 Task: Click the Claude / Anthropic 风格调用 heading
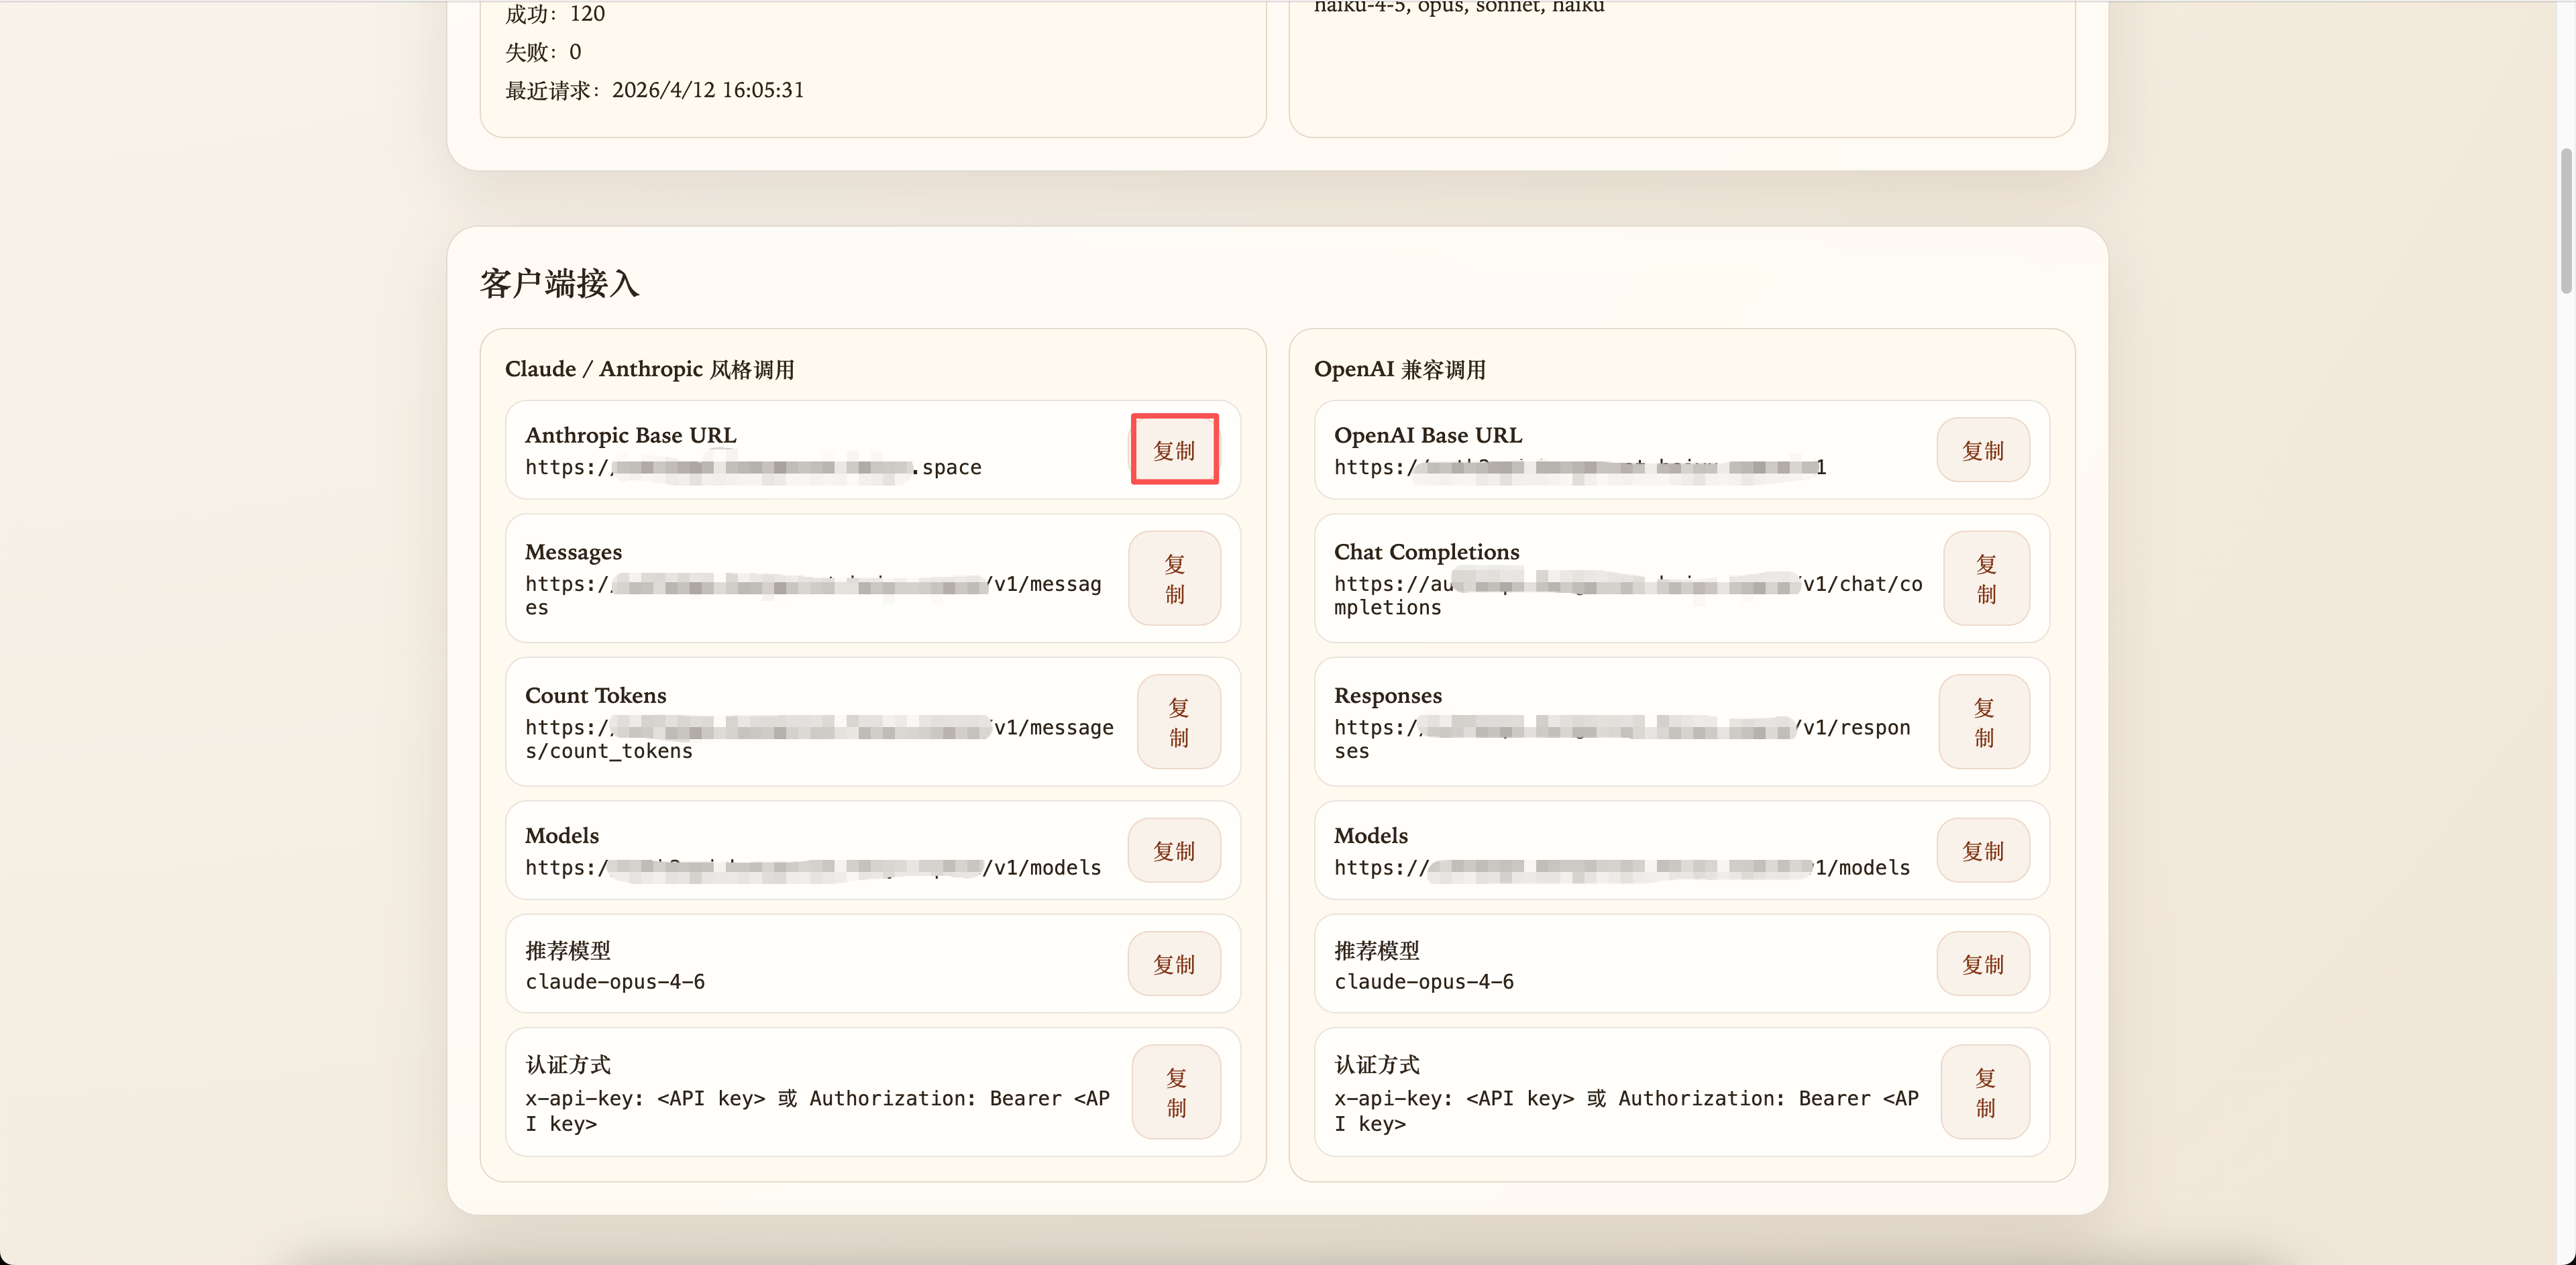coord(649,369)
